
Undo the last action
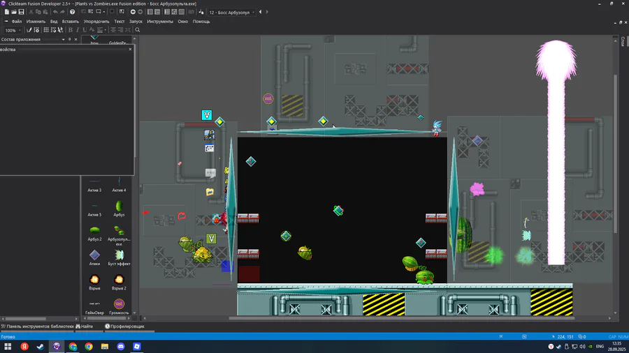pyautogui.click(x=55, y=12)
